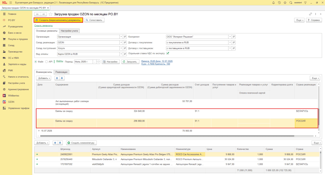Open Управление тарифом in sidebar
Viewport: 325px width, 175px height.
coord(19,108)
